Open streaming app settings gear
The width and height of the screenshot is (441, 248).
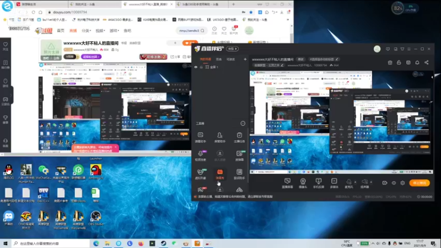pyautogui.click(x=402, y=183)
